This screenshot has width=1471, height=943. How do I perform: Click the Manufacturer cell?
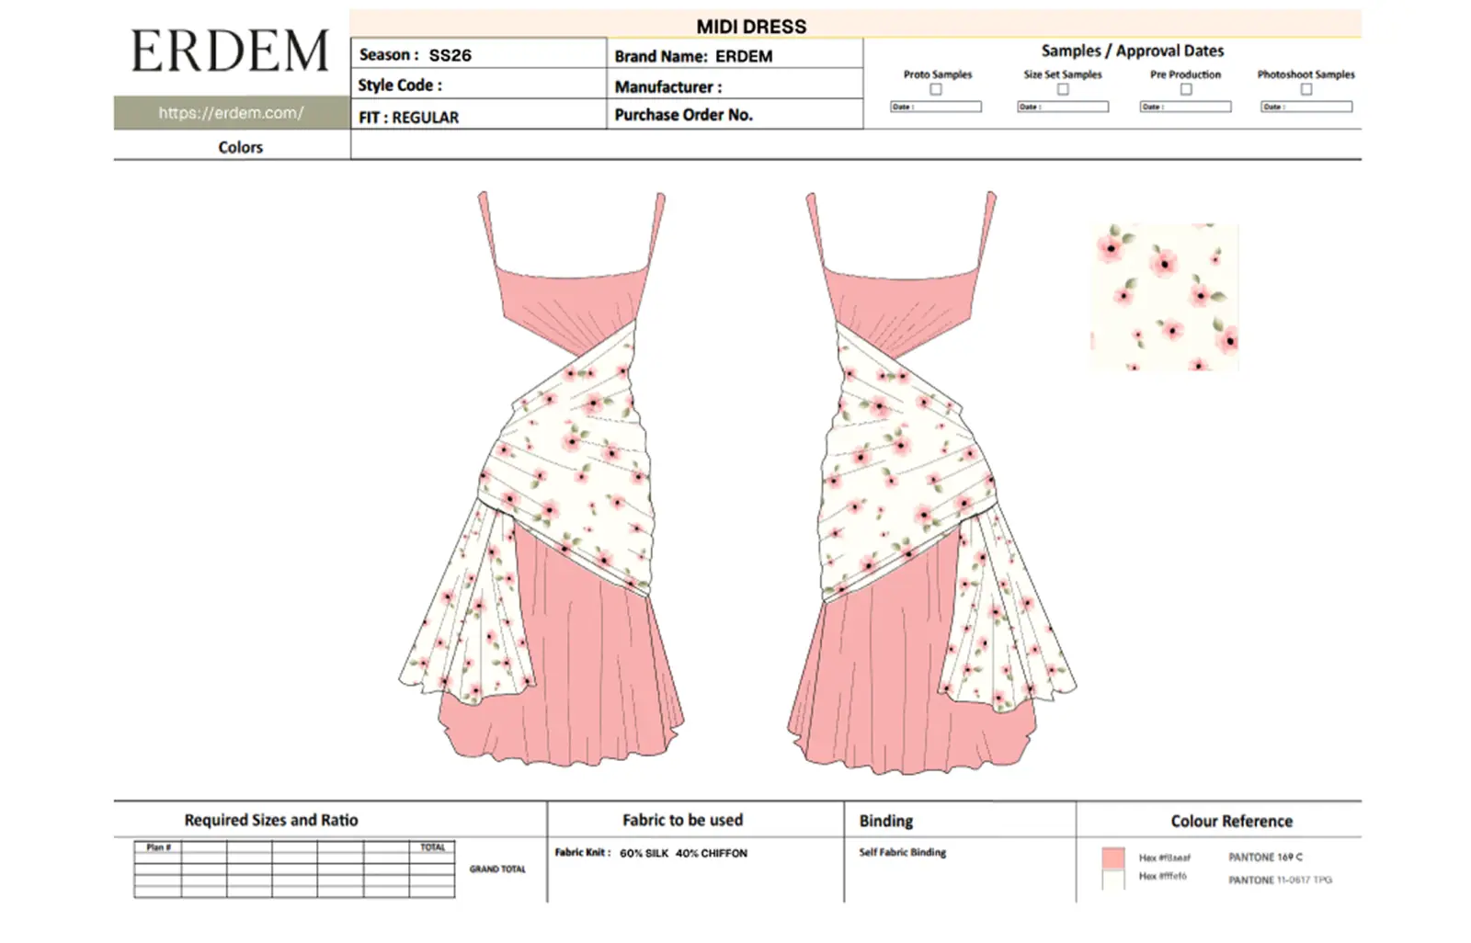(735, 85)
